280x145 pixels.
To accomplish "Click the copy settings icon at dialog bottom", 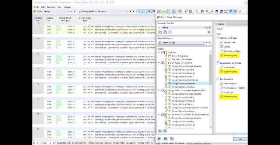I will [x=172, y=139].
